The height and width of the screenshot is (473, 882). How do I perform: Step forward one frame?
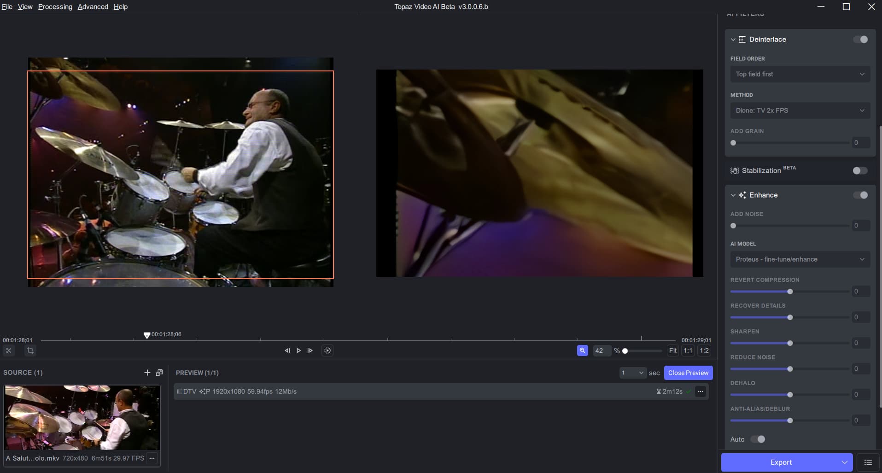coord(310,350)
